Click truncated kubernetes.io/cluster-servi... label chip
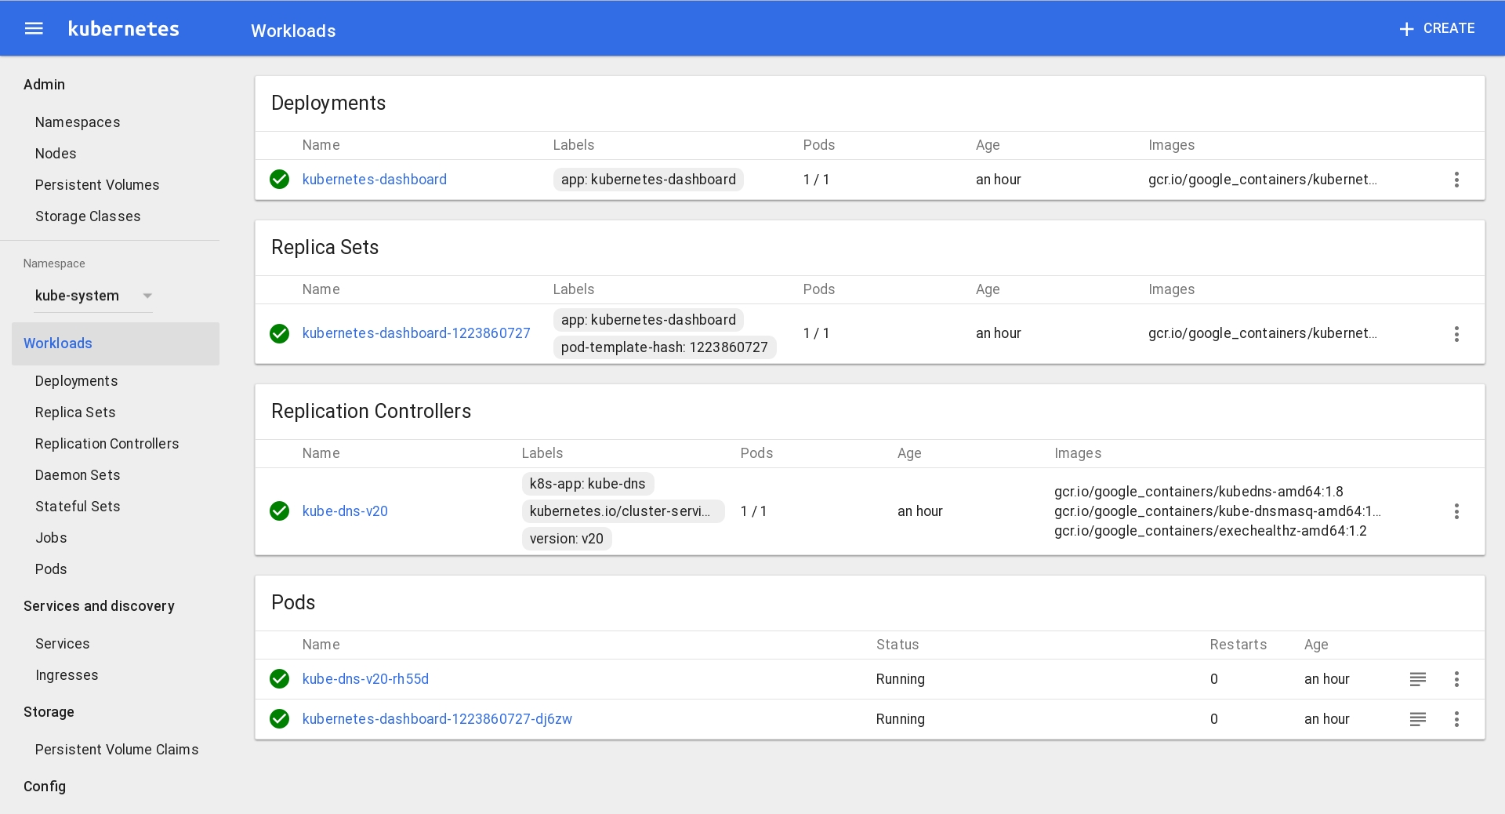 623,511
